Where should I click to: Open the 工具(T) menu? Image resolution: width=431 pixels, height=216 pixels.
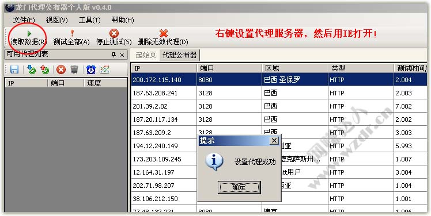[90, 20]
